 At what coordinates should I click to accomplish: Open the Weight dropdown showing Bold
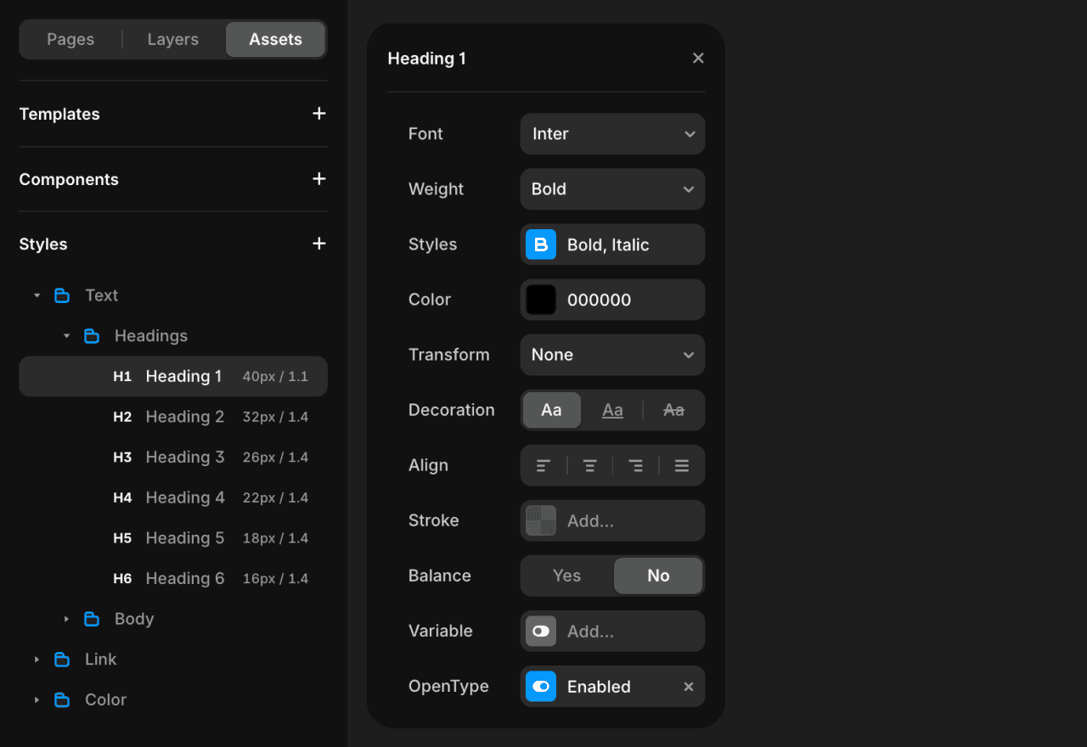[x=612, y=189]
